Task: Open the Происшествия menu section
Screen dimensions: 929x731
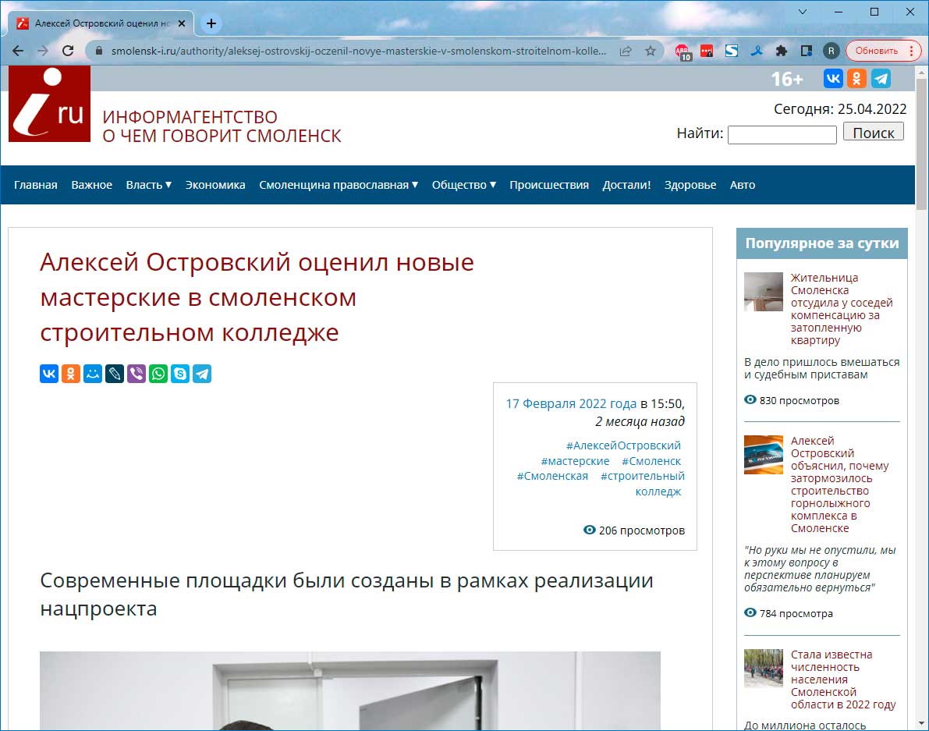Action: click(549, 185)
